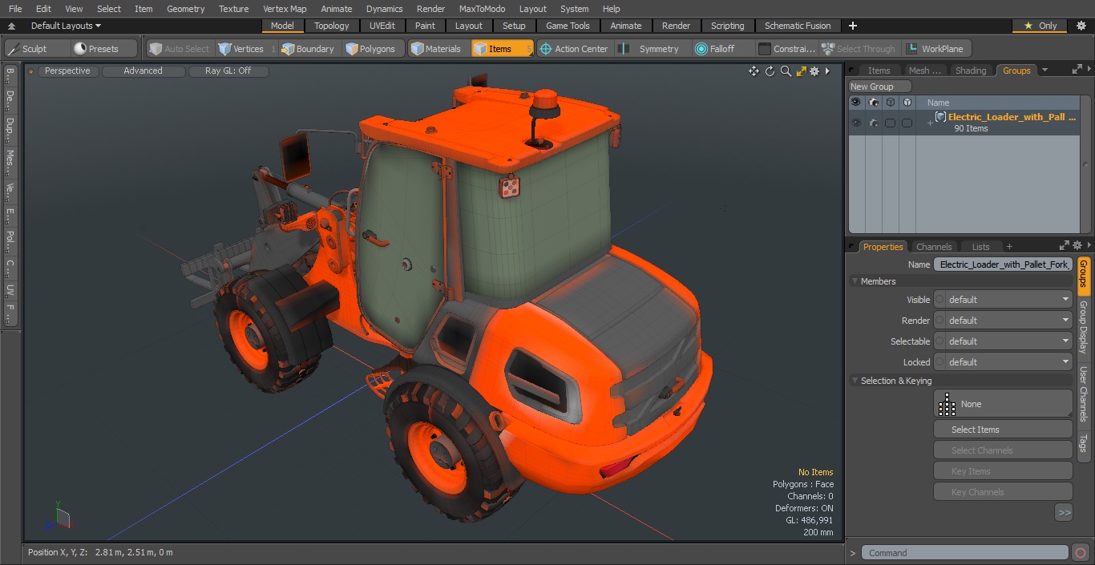Toggle Ray GL Off button
The height and width of the screenshot is (565, 1095).
[x=228, y=71]
